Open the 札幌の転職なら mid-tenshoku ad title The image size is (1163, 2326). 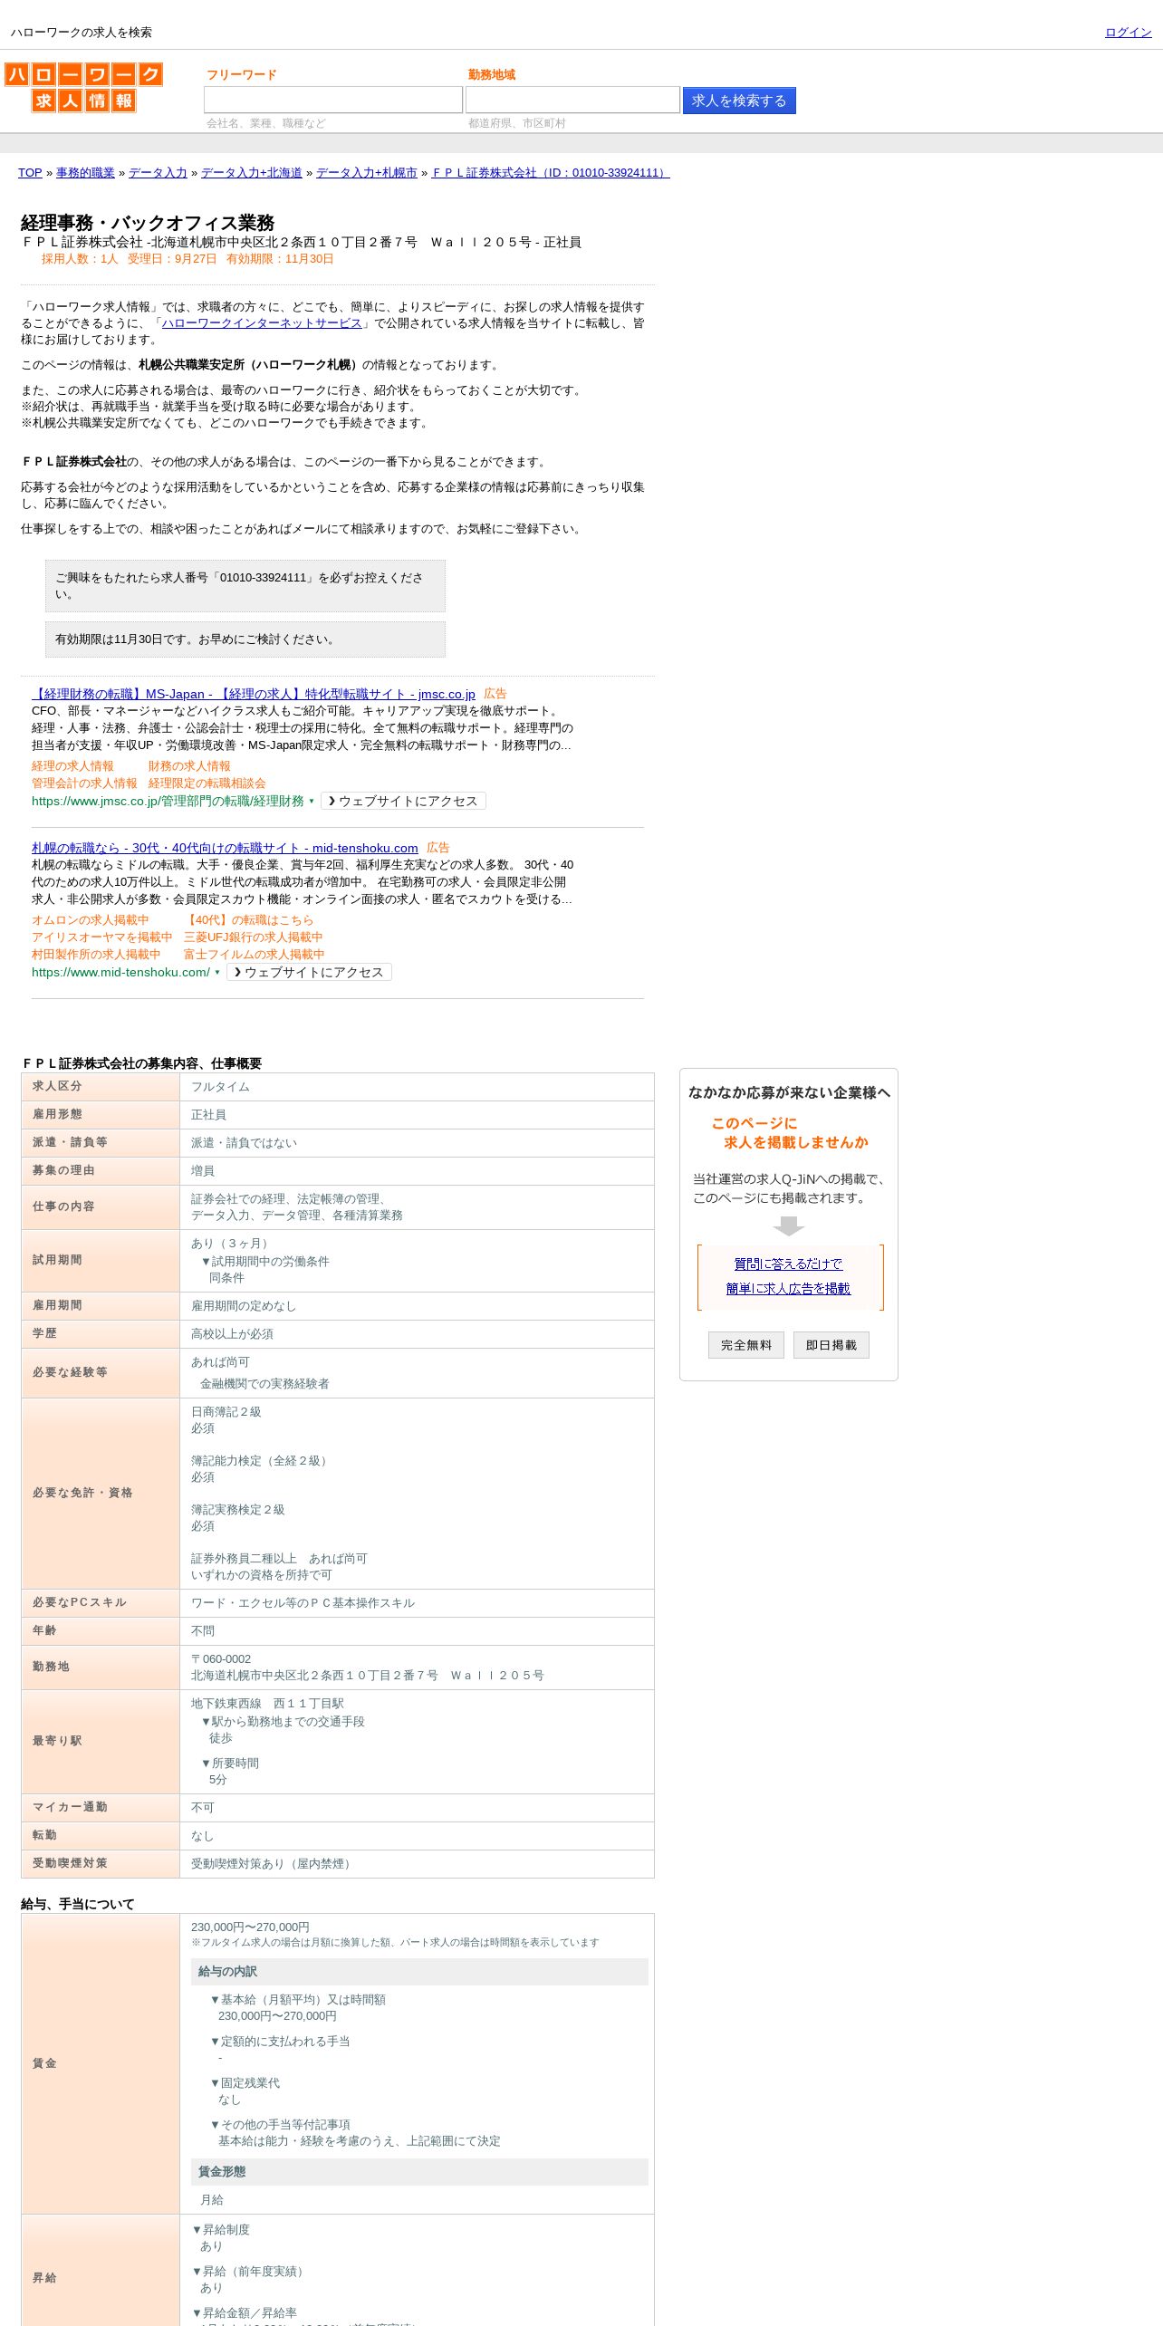coord(225,848)
